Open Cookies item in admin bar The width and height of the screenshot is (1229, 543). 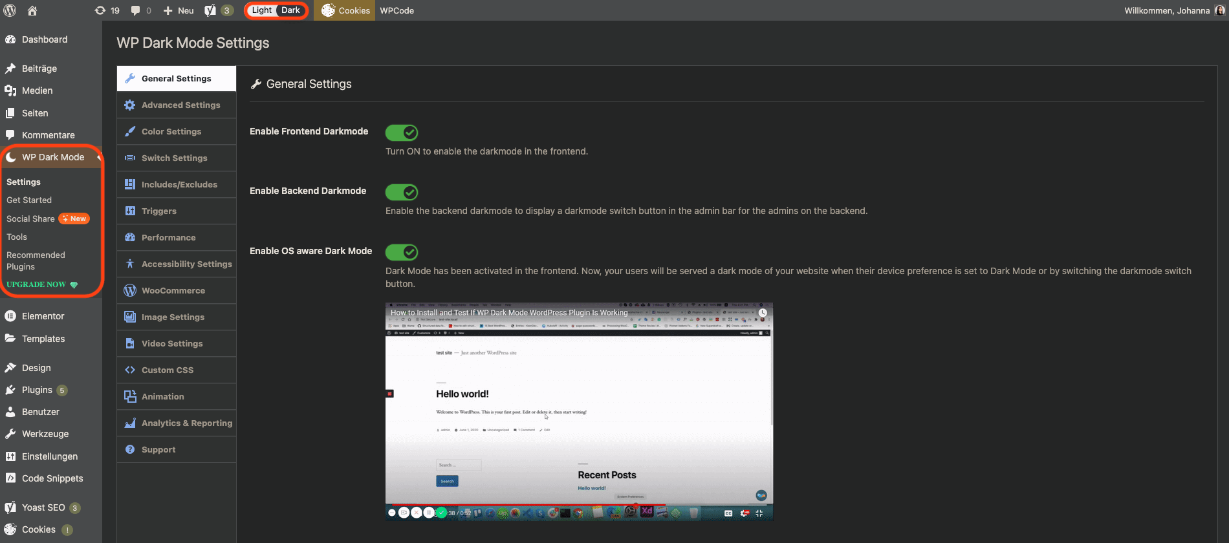click(345, 10)
